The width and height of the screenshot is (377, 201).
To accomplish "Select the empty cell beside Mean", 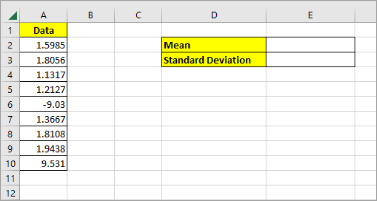I will point(310,45).
